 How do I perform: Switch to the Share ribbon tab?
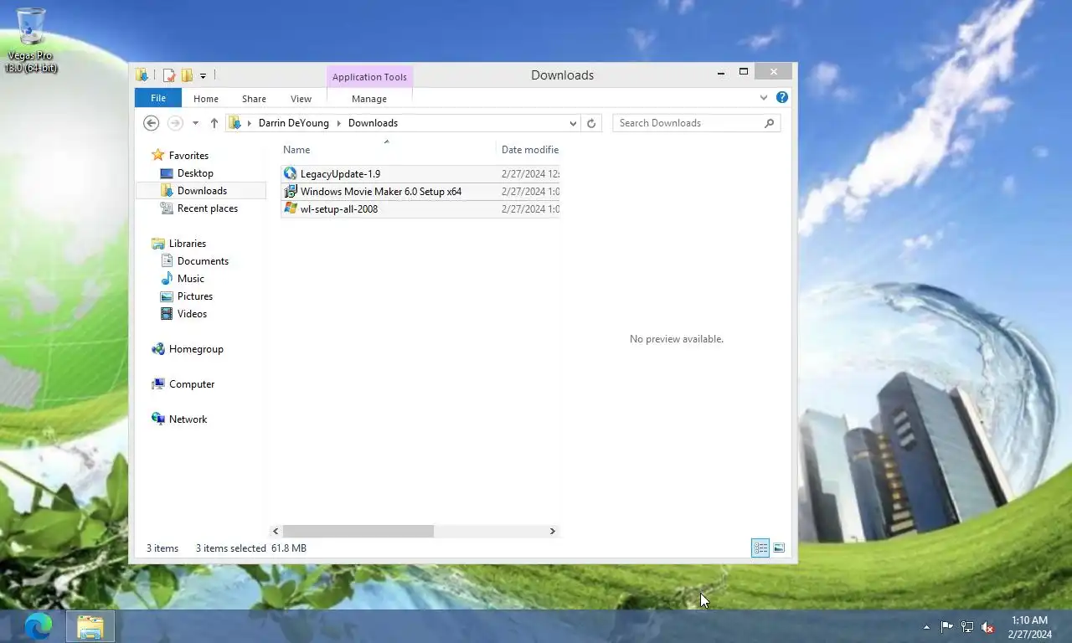254,99
